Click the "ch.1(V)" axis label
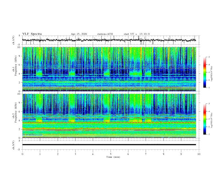 pos(14,40)
